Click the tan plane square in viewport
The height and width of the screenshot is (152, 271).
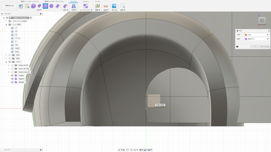click(x=154, y=100)
